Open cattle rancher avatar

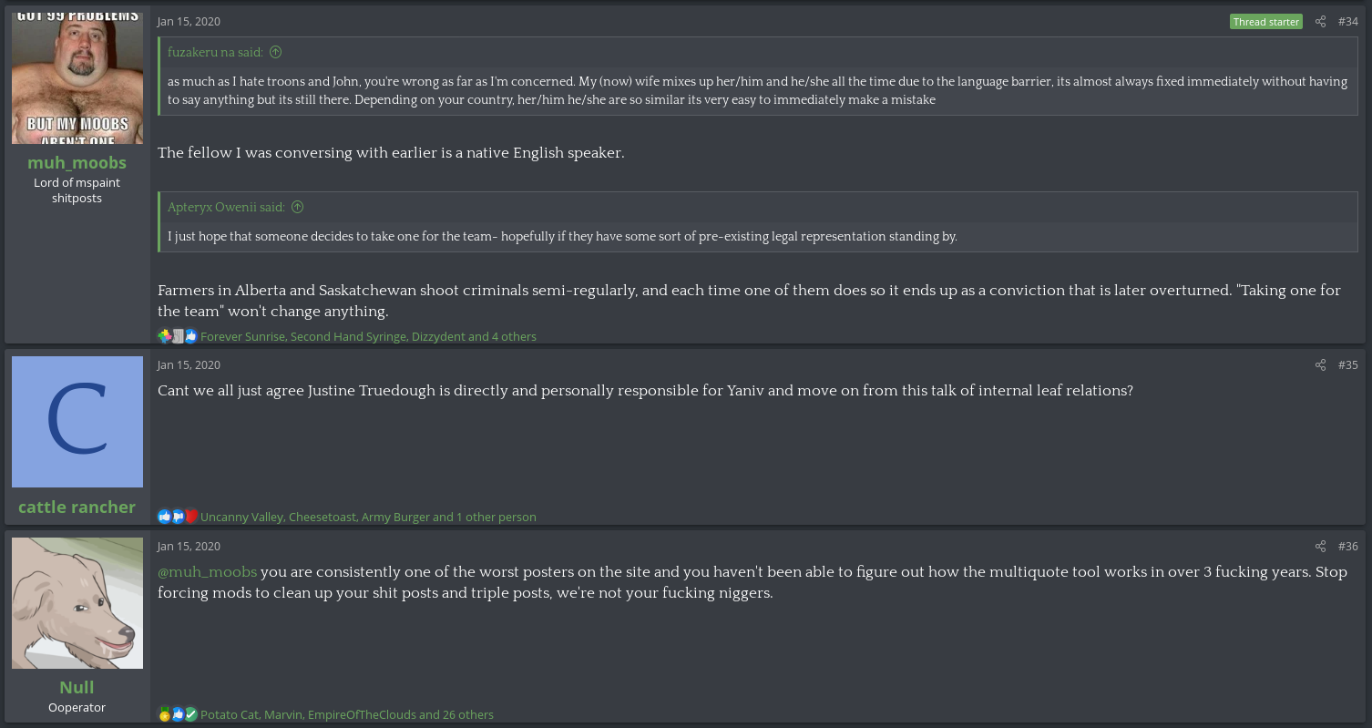tap(77, 422)
